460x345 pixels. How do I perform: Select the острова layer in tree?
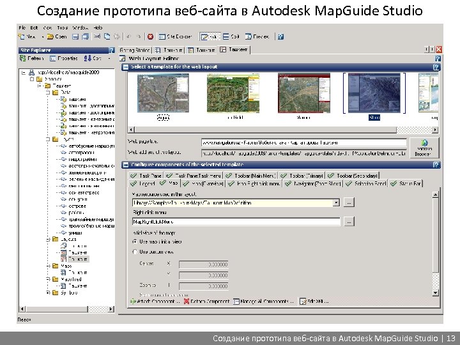[x=77, y=206]
